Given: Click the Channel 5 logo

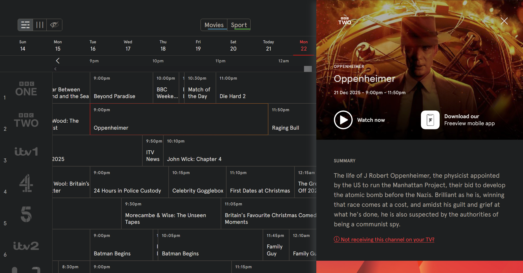Looking at the screenshot, I should click(26, 214).
